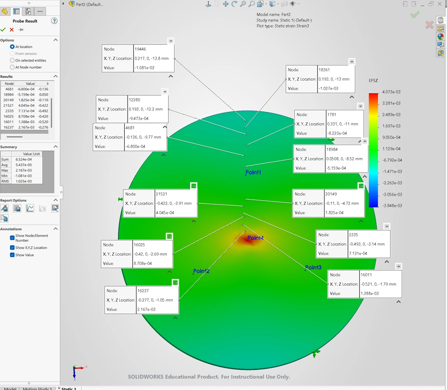
Task: Cancel Probe Result with red X
Action: click(x=12, y=30)
